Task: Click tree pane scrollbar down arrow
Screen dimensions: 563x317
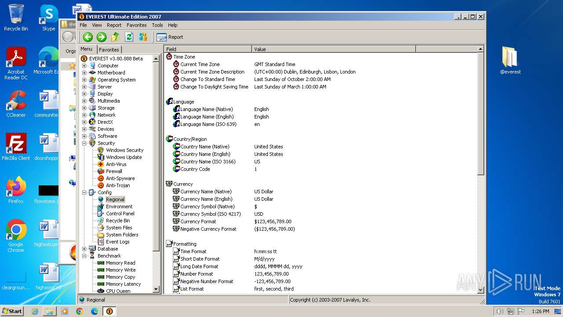Action: (156, 289)
